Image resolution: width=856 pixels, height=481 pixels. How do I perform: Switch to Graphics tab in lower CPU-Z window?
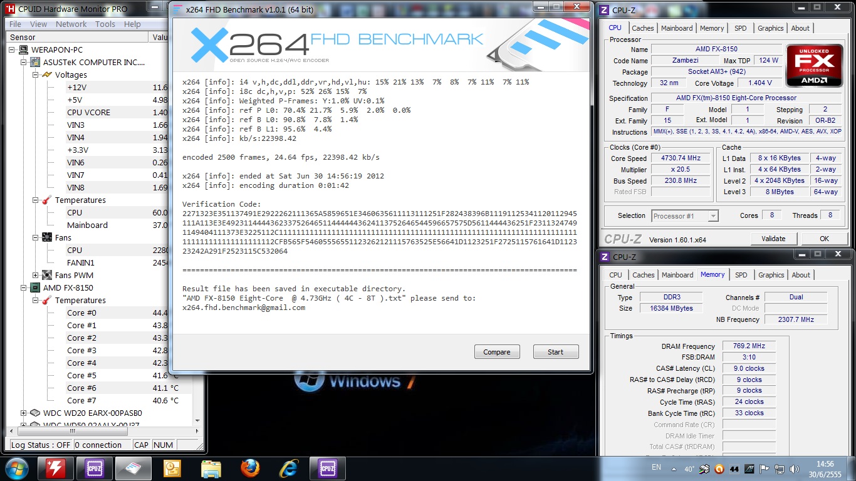(771, 275)
